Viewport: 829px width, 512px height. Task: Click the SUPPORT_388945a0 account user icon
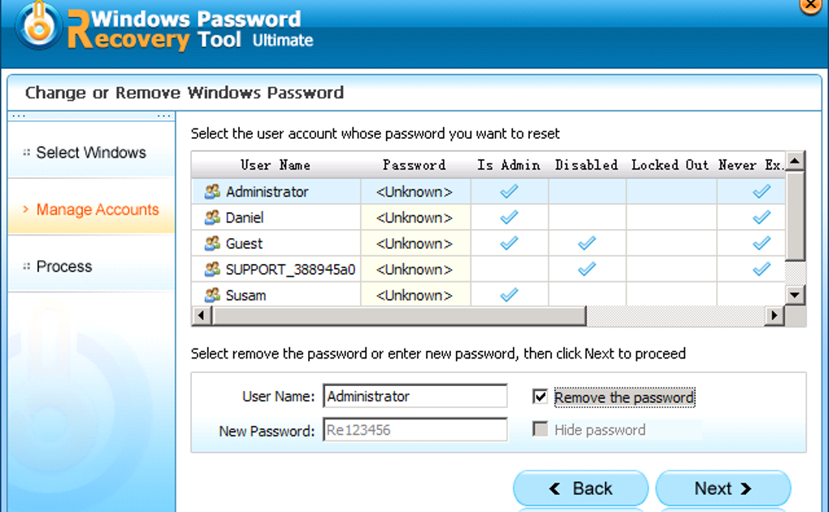click(212, 269)
